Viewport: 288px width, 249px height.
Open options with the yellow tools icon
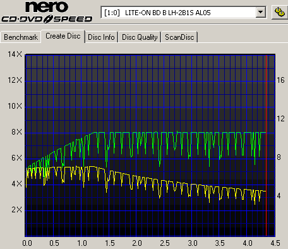(x=280, y=12)
